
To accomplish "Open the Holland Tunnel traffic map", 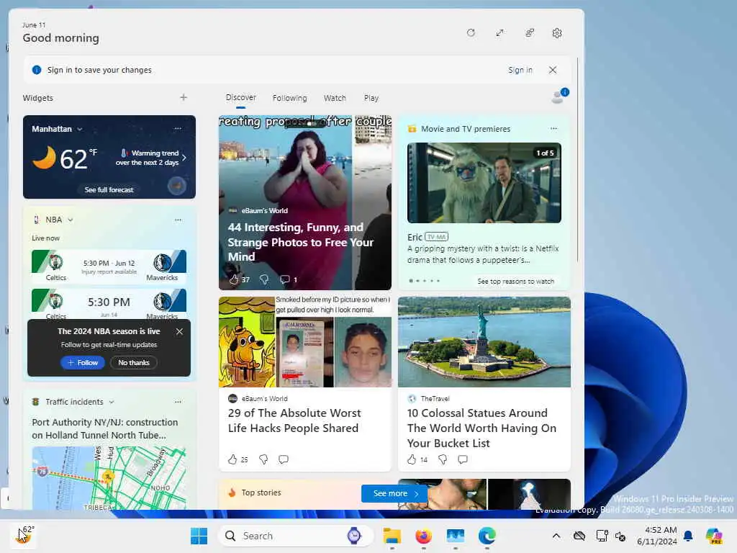I will [109, 478].
